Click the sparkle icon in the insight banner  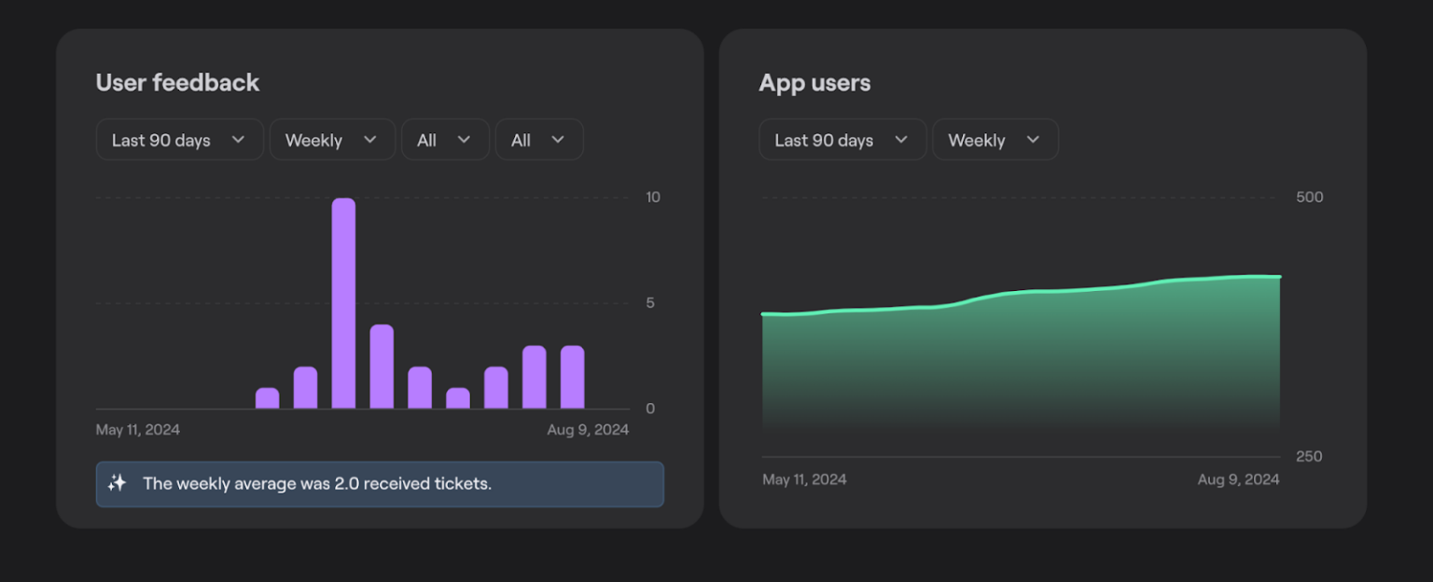(117, 483)
